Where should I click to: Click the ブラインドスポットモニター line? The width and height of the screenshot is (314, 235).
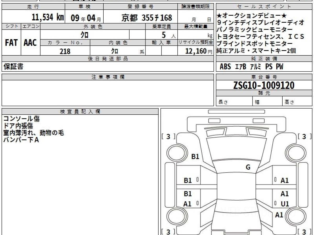255,44
